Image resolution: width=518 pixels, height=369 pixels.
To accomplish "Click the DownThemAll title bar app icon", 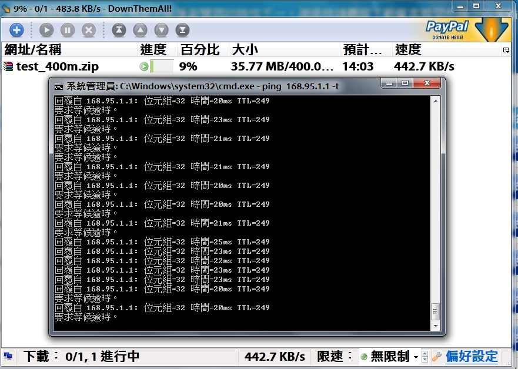I will [x=6, y=9].
